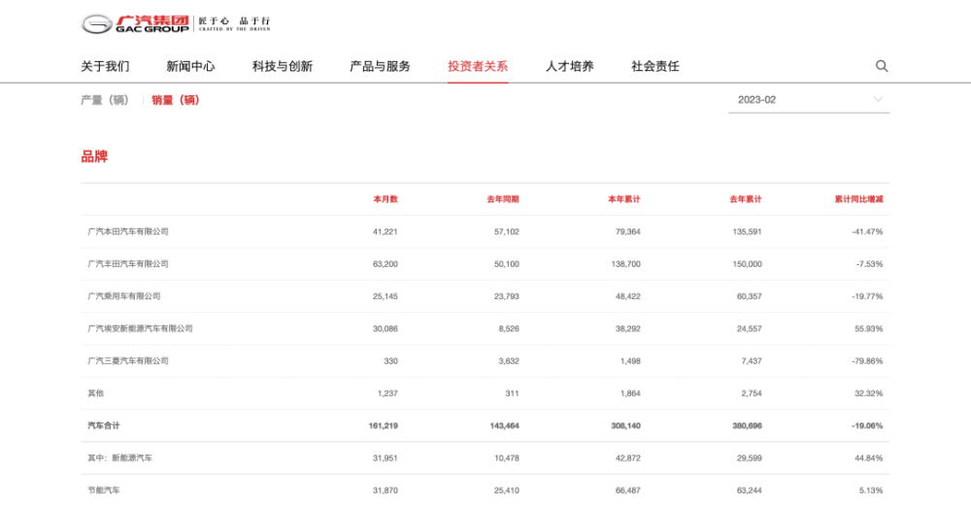Image resolution: width=971 pixels, height=506 pixels.
Task: Go to 社会责任 page
Action: pyautogui.click(x=655, y=66)
